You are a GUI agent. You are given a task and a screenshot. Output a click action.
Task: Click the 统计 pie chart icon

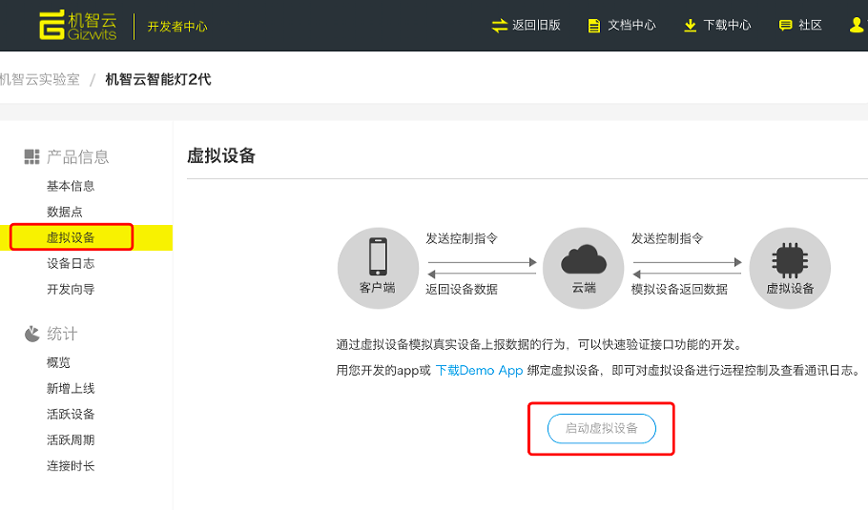32,334
